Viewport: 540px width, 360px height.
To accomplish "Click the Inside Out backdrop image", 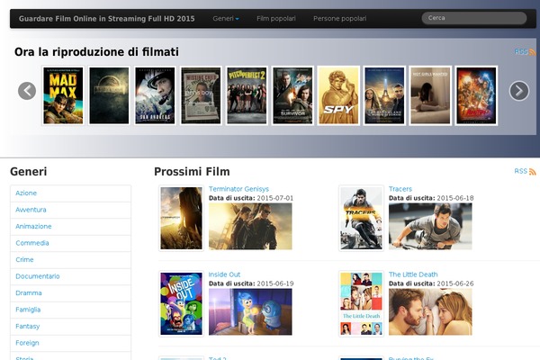I will 250,311.
